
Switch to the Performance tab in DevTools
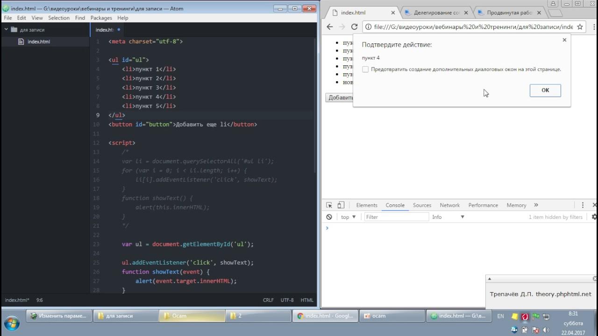click(x=483, y=205)
